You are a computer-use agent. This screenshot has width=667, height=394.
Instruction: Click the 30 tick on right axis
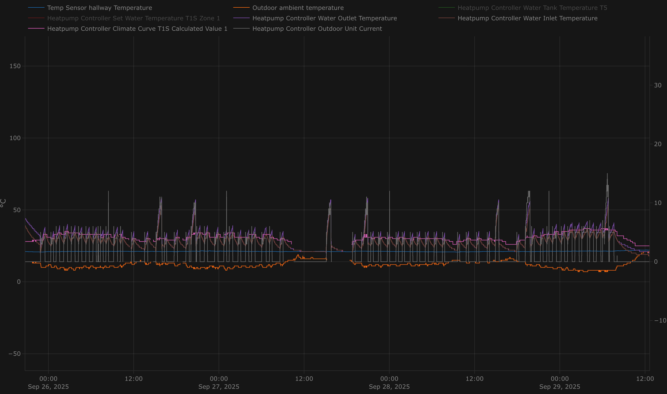[658, 85]
